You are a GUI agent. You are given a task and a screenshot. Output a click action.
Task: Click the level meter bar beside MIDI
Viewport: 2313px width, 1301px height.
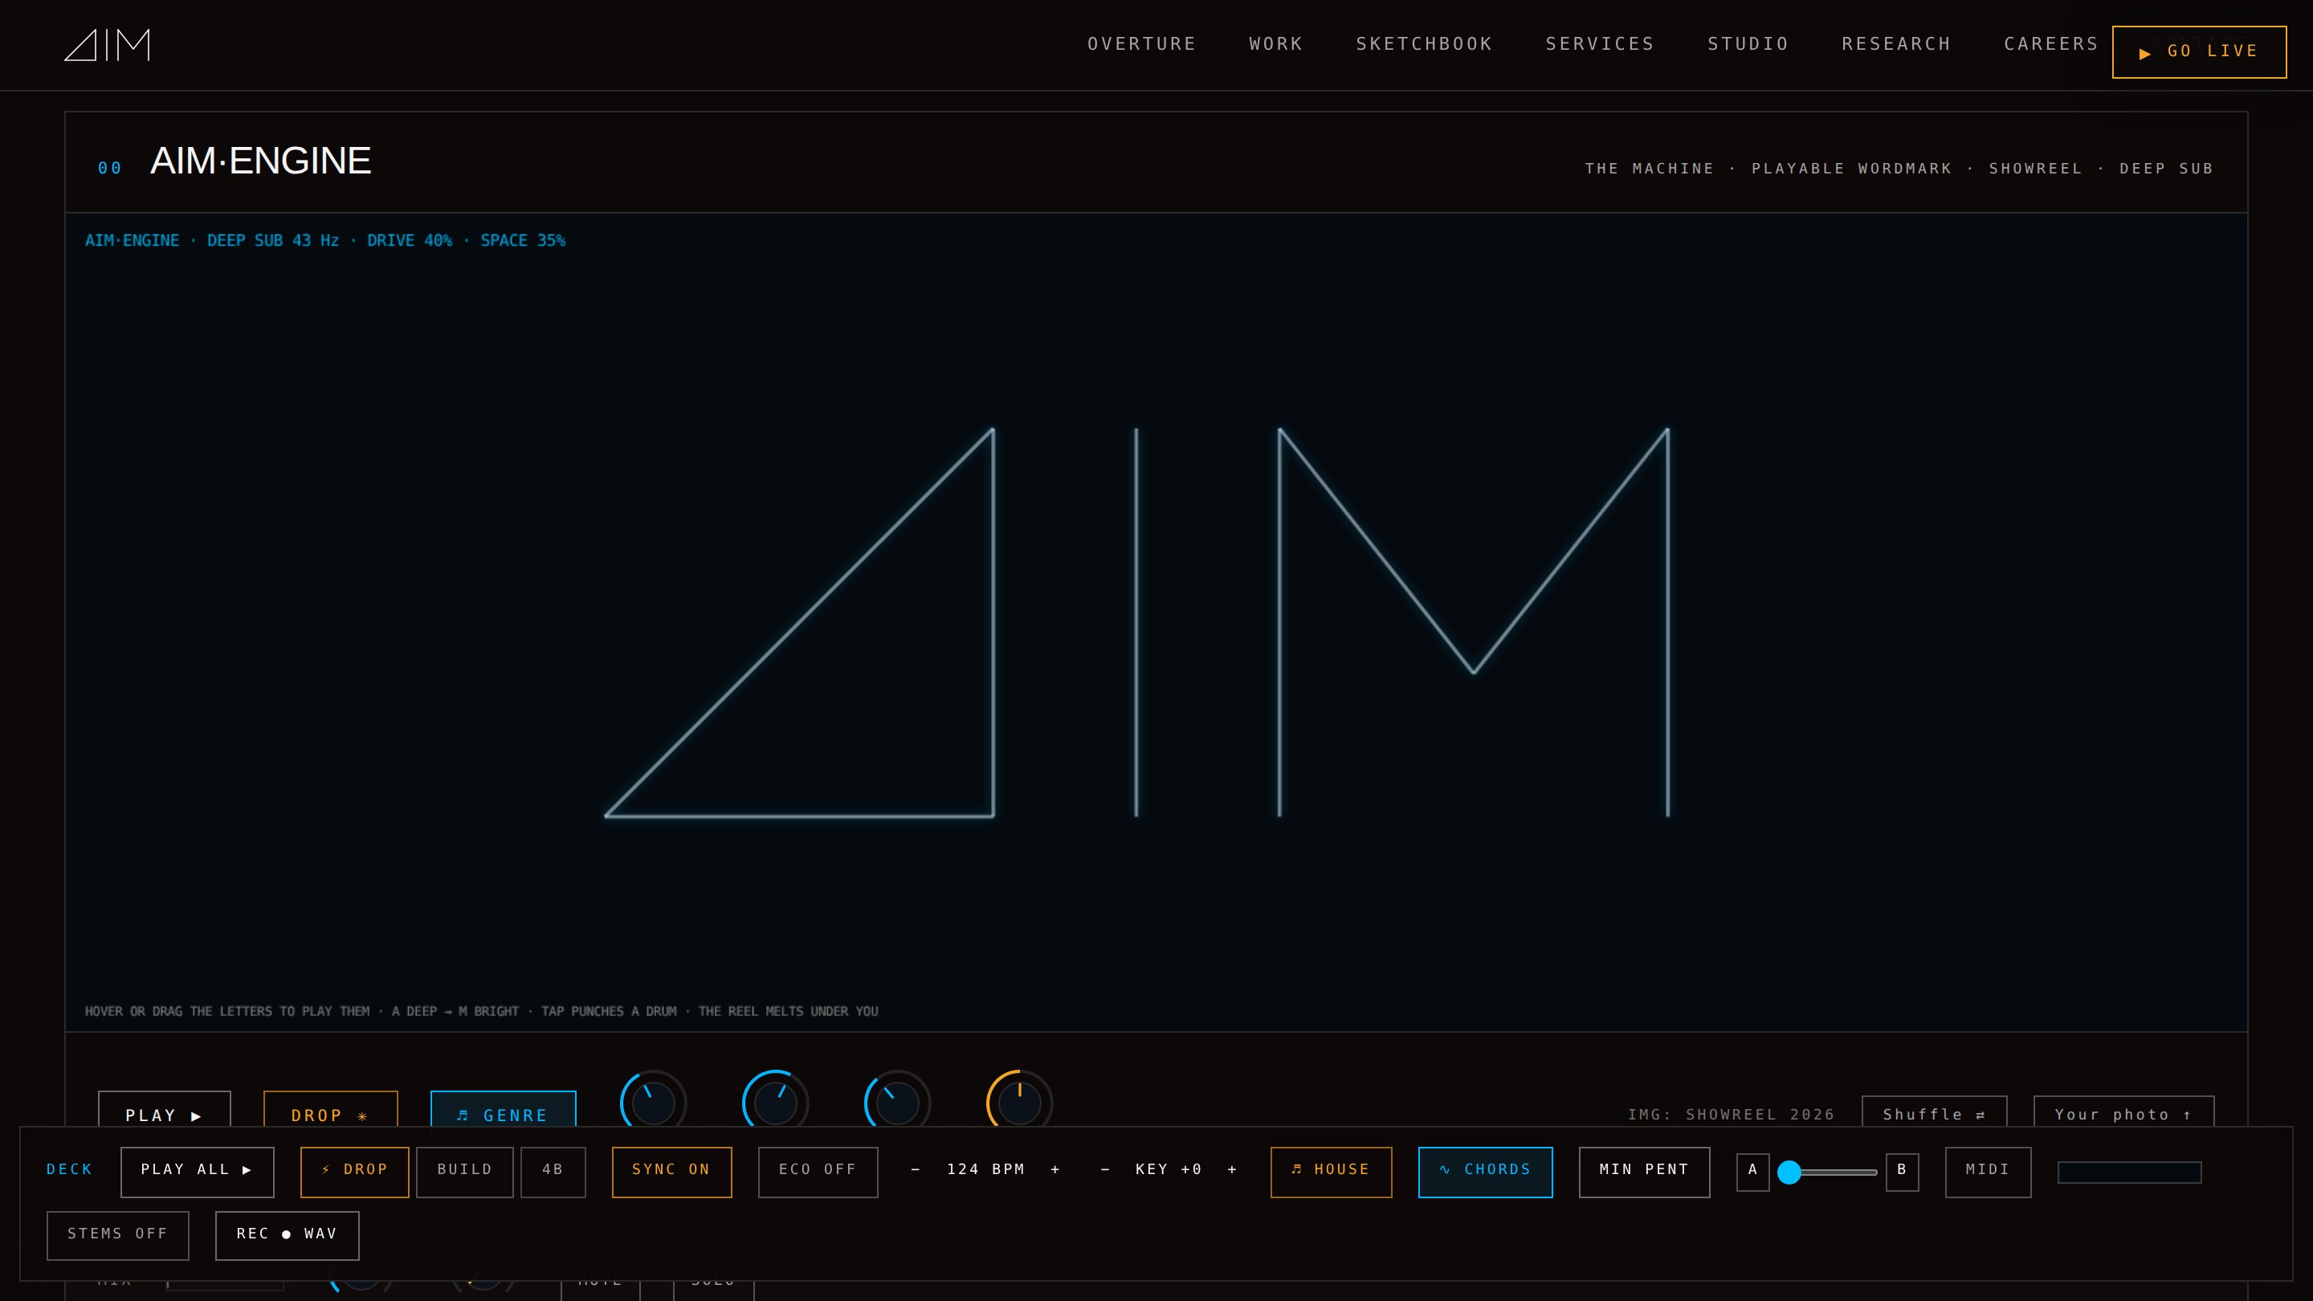coord(2129,1172)
